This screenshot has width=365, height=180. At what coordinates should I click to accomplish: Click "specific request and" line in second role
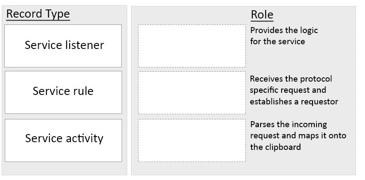[x=288, y=90]
